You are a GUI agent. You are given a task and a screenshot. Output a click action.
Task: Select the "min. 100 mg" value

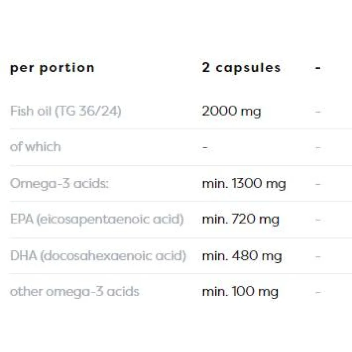pyautogui.click(x=240, y=291)
